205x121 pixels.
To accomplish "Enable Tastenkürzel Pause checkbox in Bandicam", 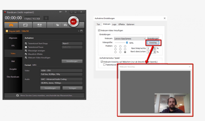I will [26, 47].
